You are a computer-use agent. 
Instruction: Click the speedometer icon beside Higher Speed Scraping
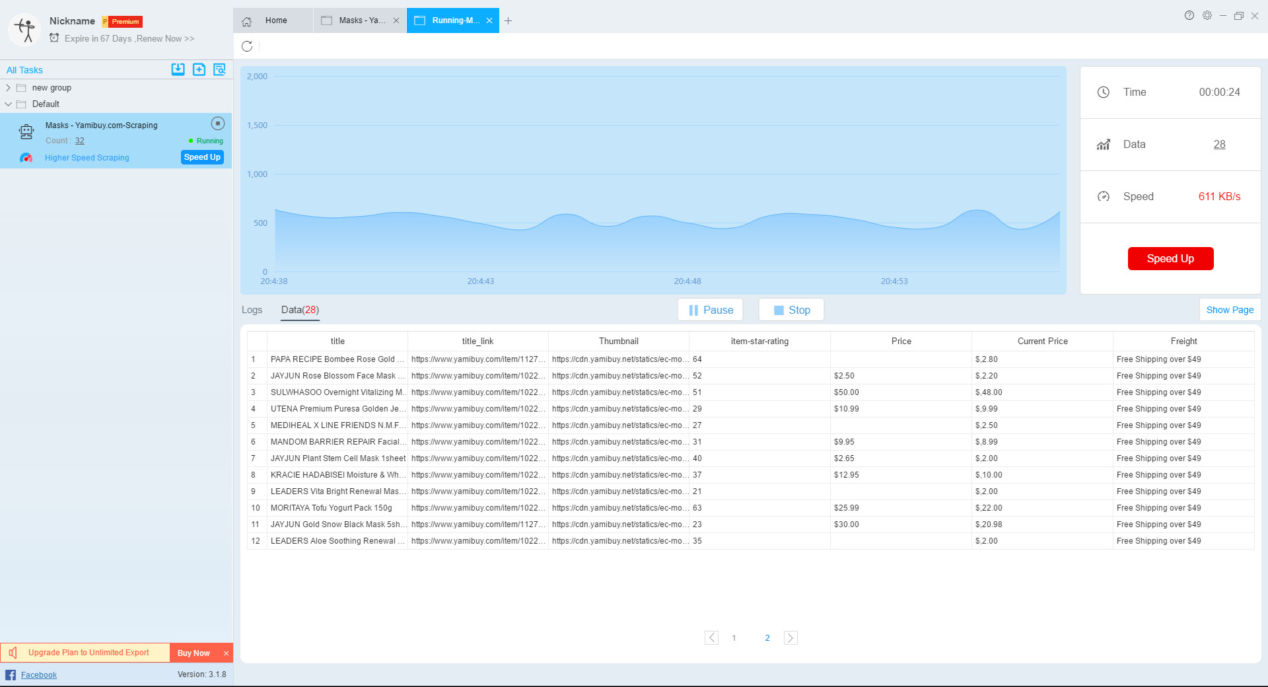click(26, 158)
